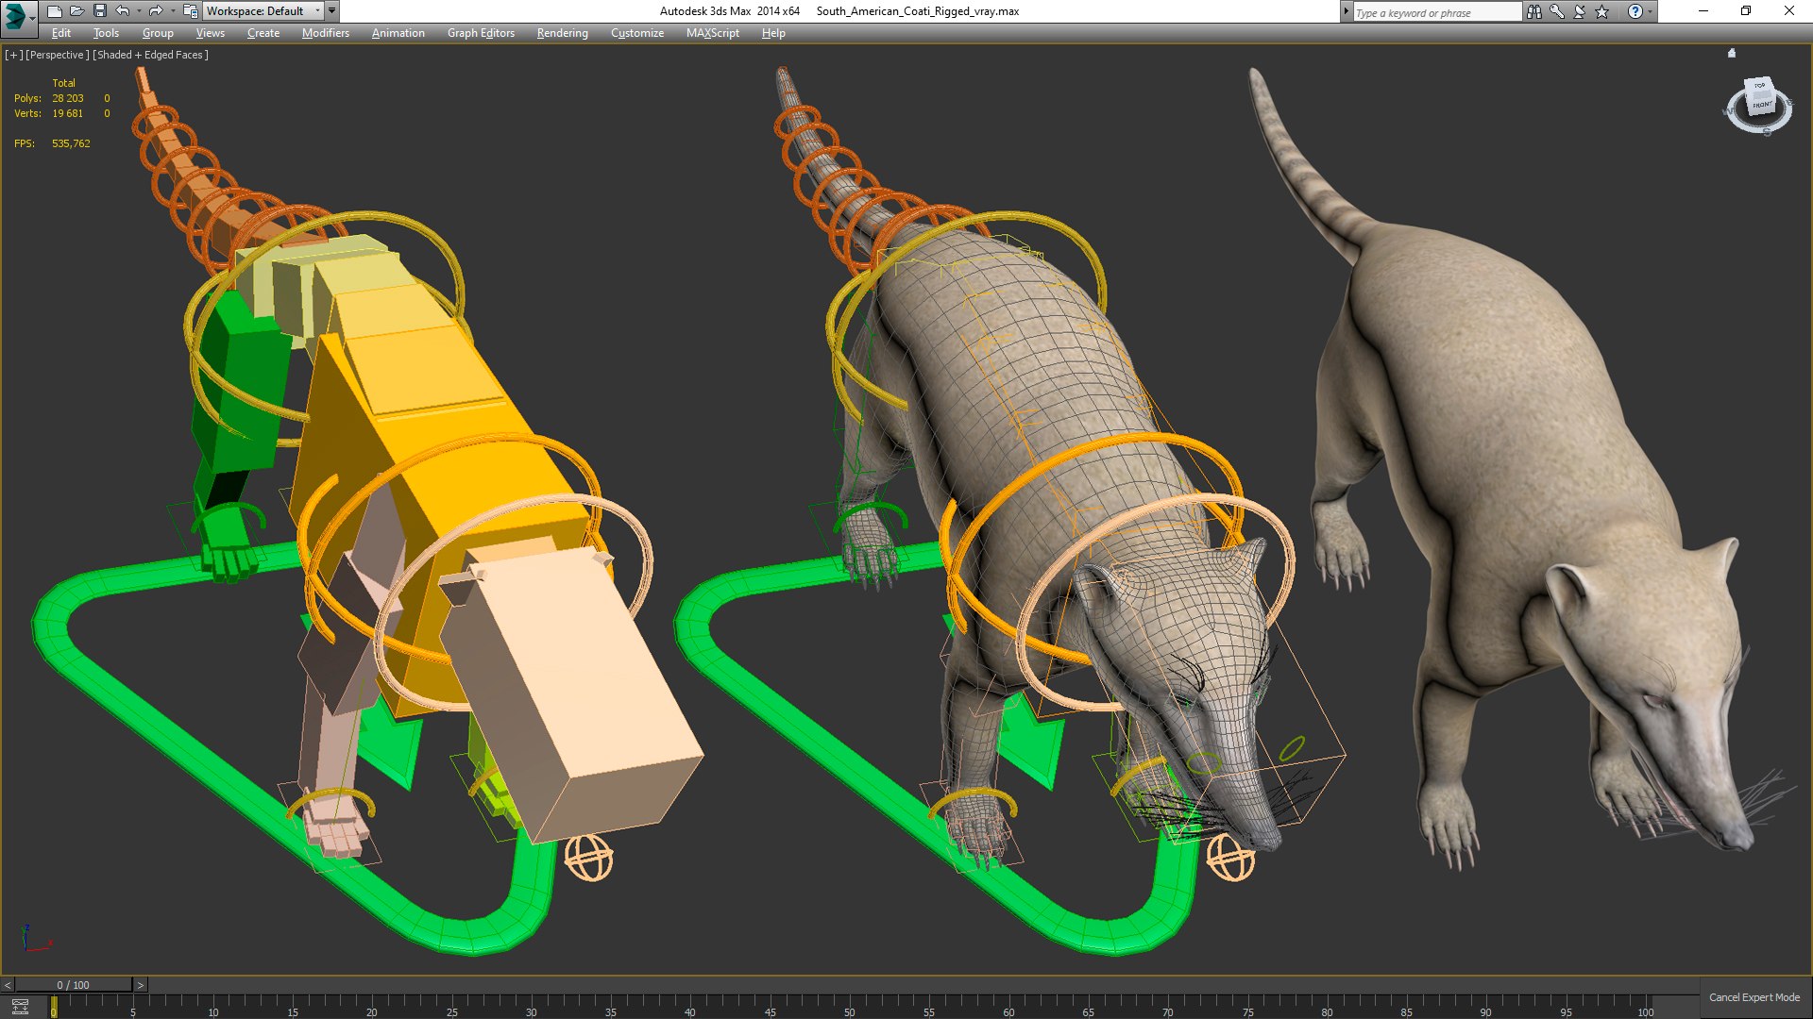The image size is (1813, 1019).
Task: Click the TOP face of ViewCube
Action: coord(1759,86)
